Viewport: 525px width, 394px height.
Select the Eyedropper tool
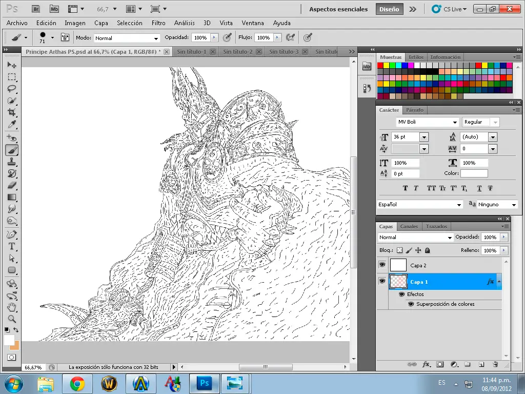click(12, 125)
